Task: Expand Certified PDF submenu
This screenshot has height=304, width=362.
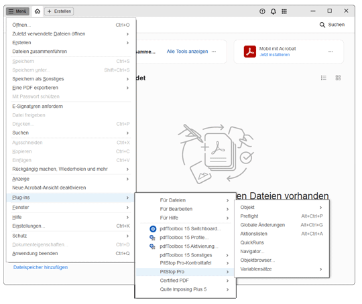Action: [x=186, y=281]
